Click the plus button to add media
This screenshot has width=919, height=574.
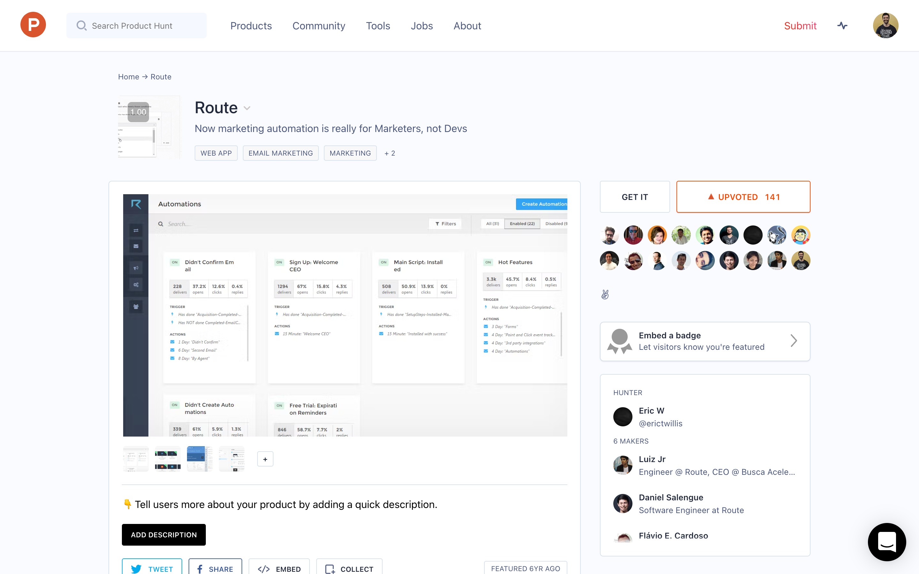click(x=265, y=459)
